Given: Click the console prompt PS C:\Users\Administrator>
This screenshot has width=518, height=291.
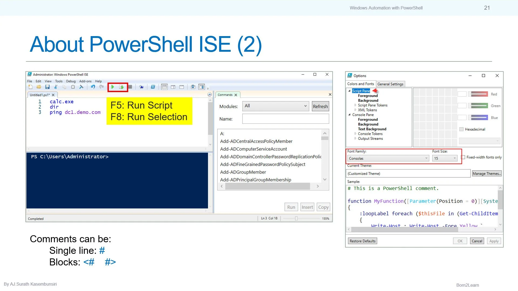Looking at the screenshot, I should coord(70,157).
